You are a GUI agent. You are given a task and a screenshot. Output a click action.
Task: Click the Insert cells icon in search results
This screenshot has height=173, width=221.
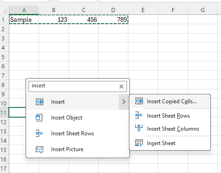pos(40,102)
